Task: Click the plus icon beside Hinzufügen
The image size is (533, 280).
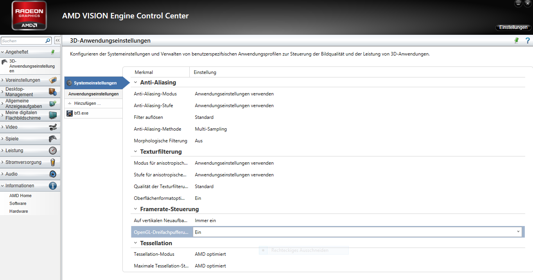Action: pos(70,104)
